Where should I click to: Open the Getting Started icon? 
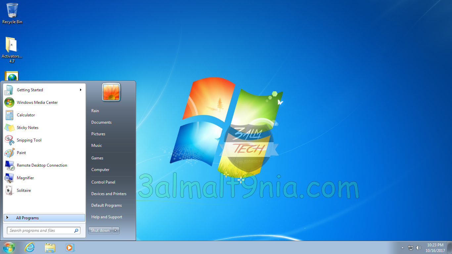9,90
